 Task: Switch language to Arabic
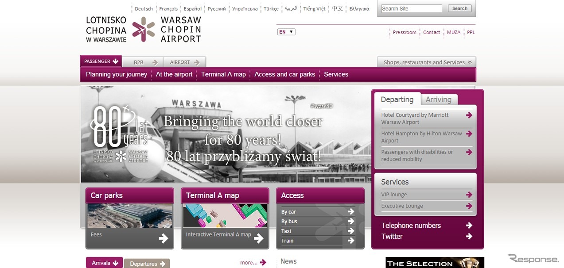pyautogui.click(x=291, y=9)
